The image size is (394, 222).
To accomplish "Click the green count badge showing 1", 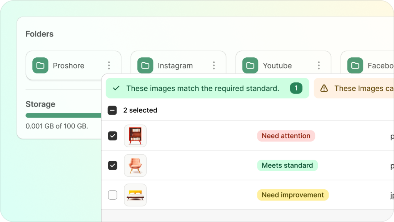I will [296, 88].
